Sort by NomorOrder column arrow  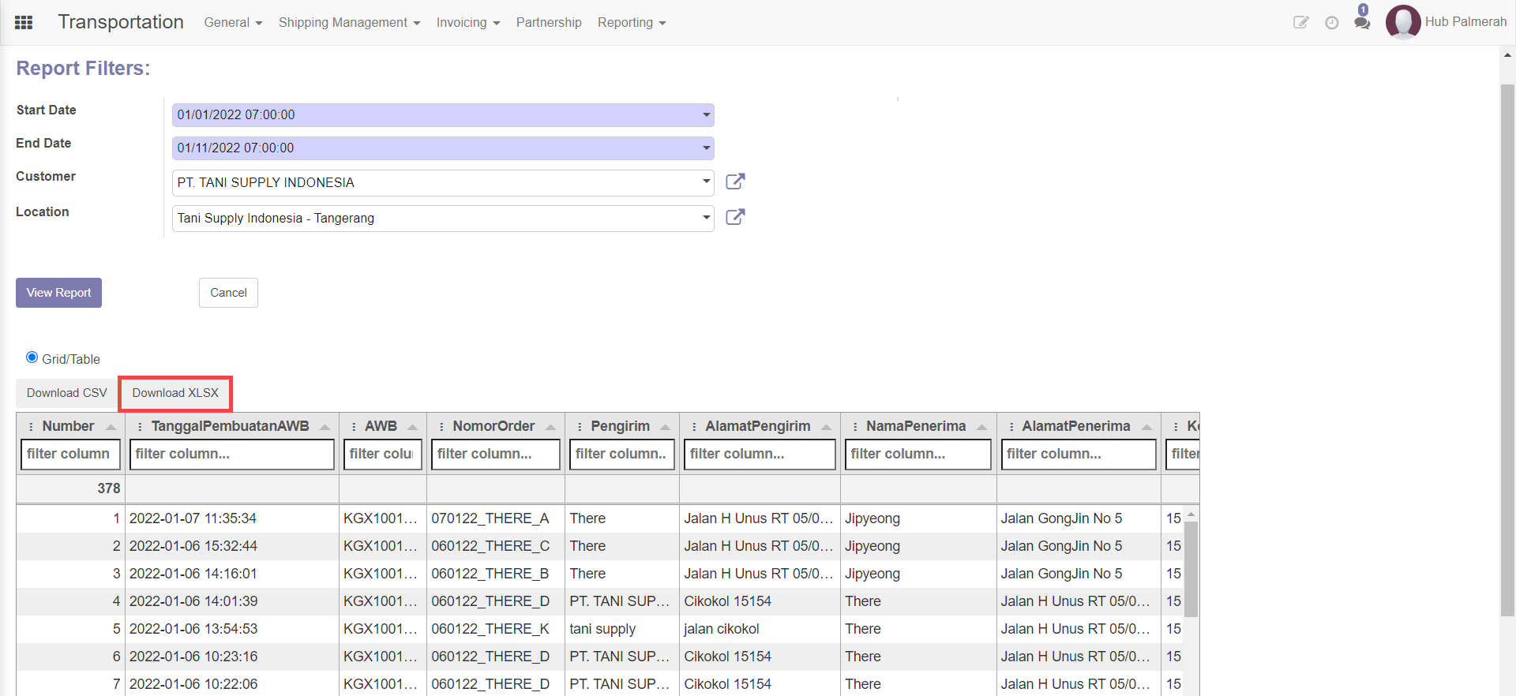pyautogui.click(x=550, y=427)
